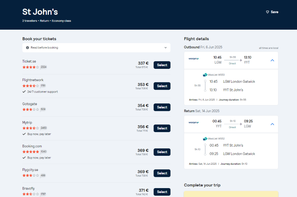Select the Mytrip offer at 356 €
This screenshot has height=197, width=297.
[162, 128]
